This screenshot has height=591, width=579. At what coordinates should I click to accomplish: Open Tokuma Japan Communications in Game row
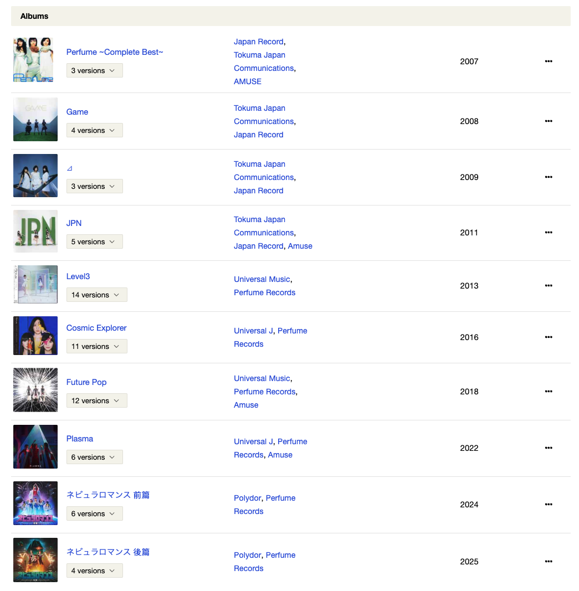pyautogui.click(x=264, y=115)
